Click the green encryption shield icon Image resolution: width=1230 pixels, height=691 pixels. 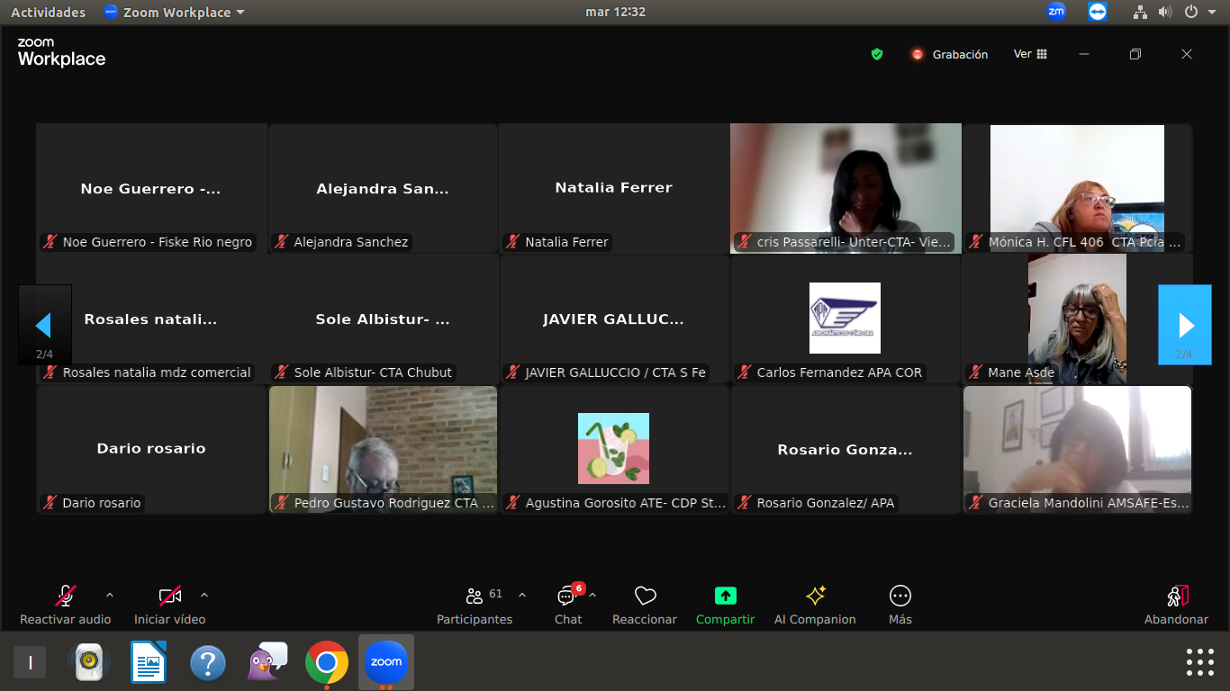coord(877,54)
